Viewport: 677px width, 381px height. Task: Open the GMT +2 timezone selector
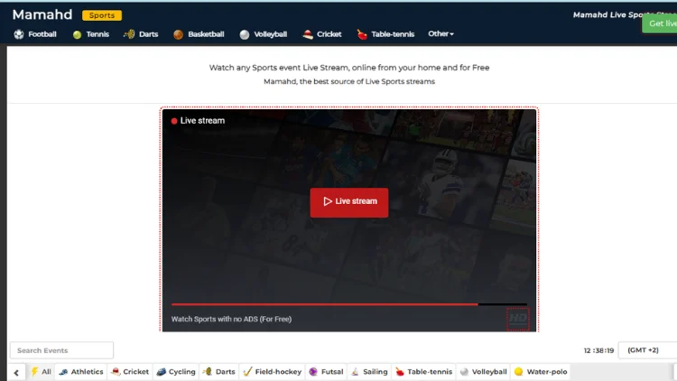646,350
